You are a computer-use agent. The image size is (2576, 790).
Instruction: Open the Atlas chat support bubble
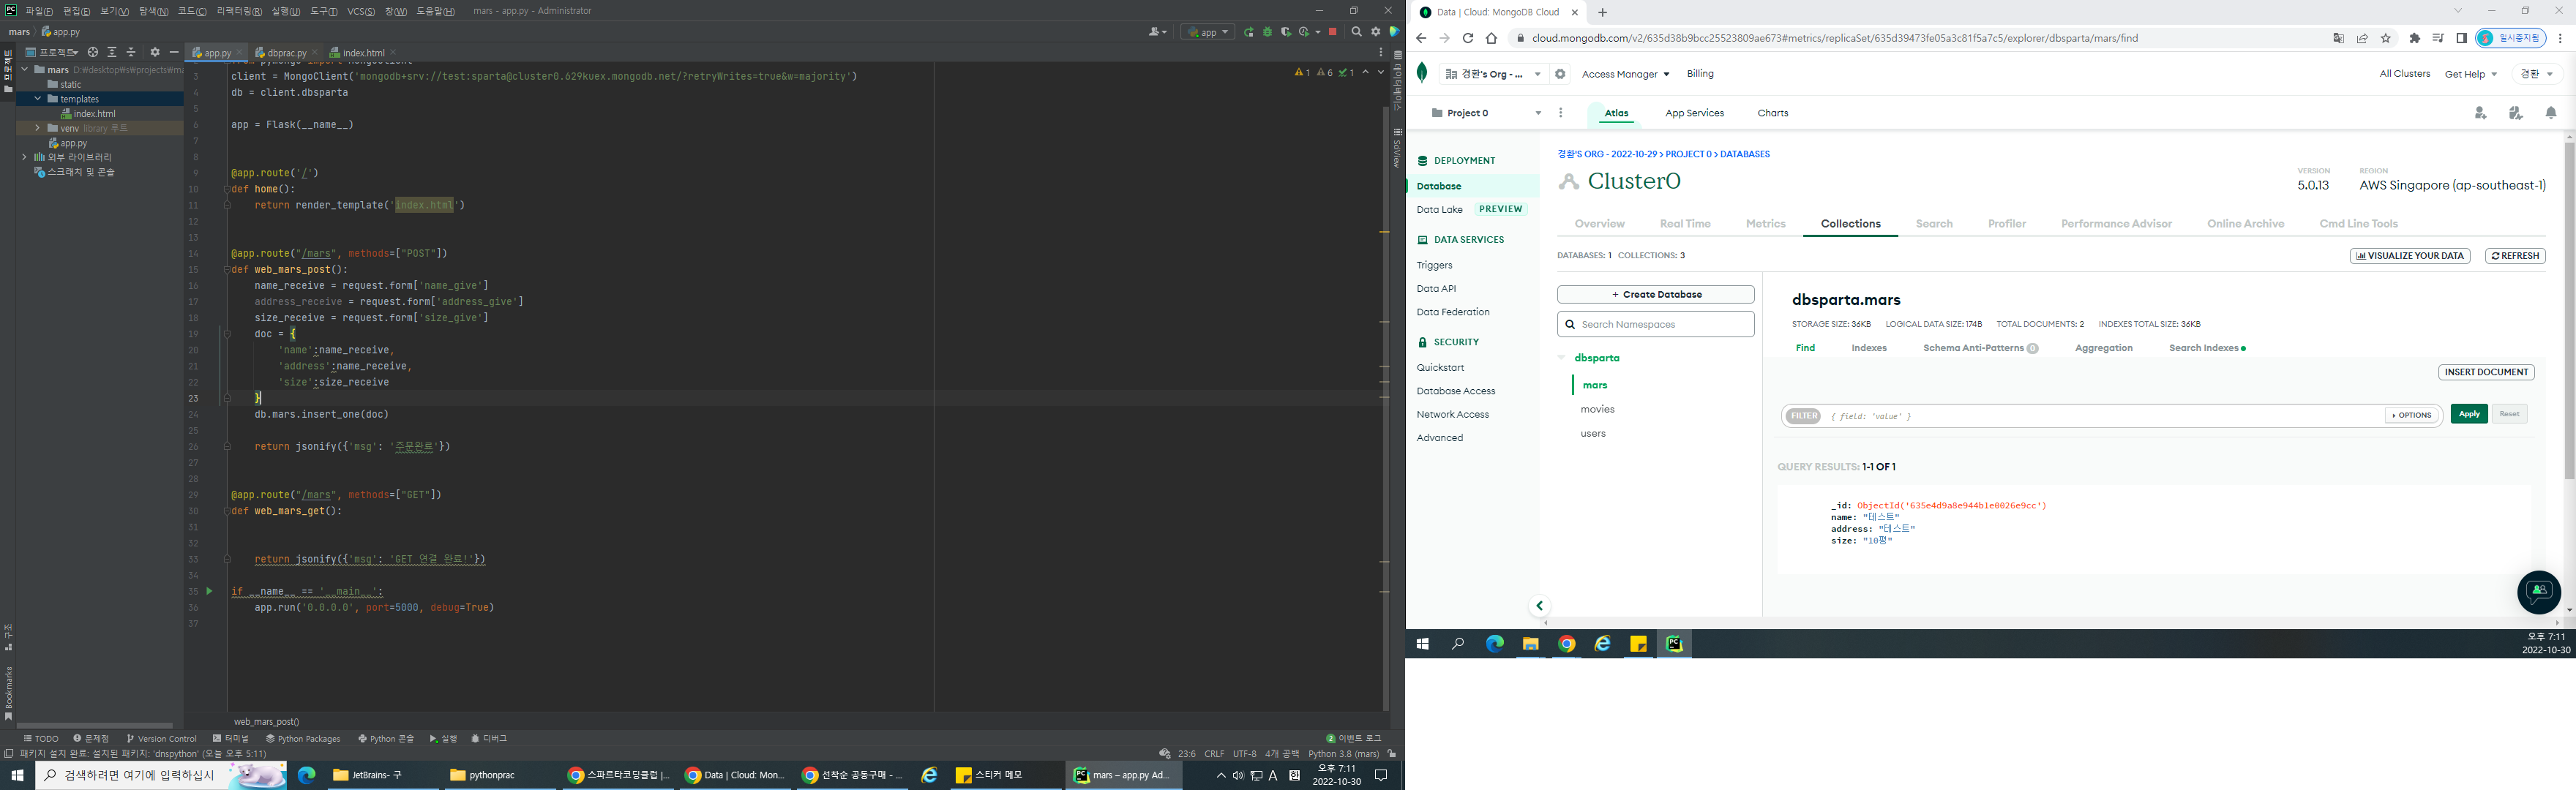coord(2538,592)
